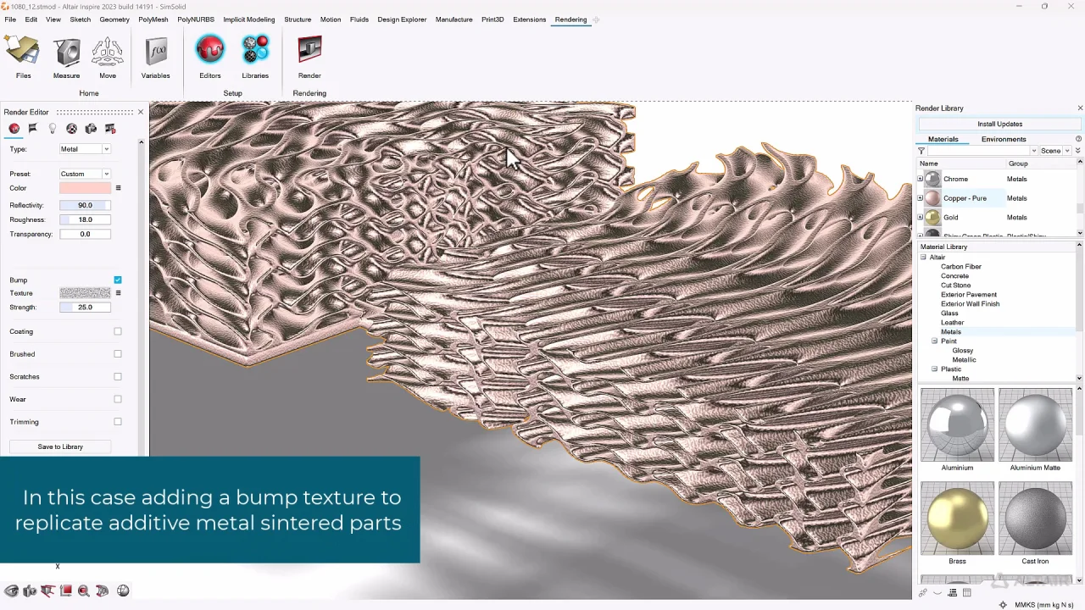Open the Preset dropdown set to Custom
This screenshot has width=1085, height=610.
[x=85, y=174]
